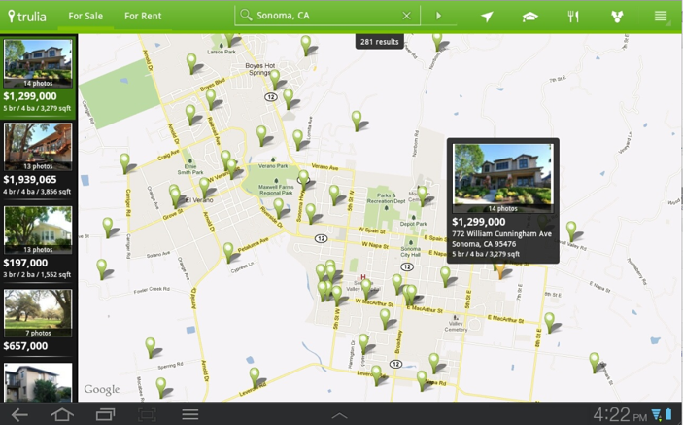683x425 pixels.
Task: Tap the map pin on Petaluma Ave
Action: [x=228, y=253]
